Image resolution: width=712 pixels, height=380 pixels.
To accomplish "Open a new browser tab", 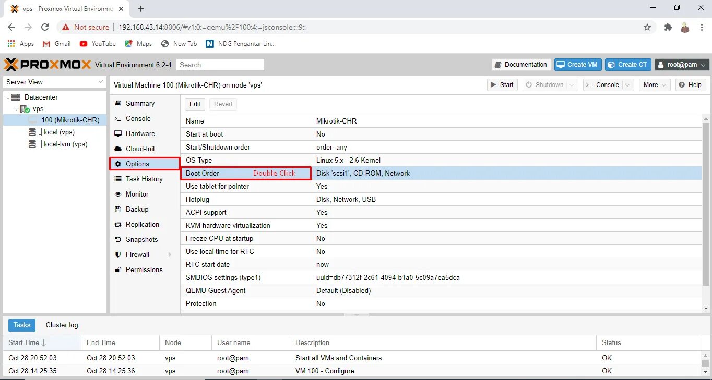I will coord(141,8).
